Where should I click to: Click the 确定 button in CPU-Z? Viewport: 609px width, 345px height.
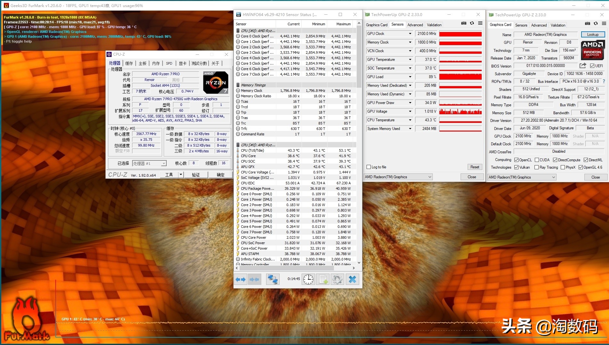click(220, 175)
